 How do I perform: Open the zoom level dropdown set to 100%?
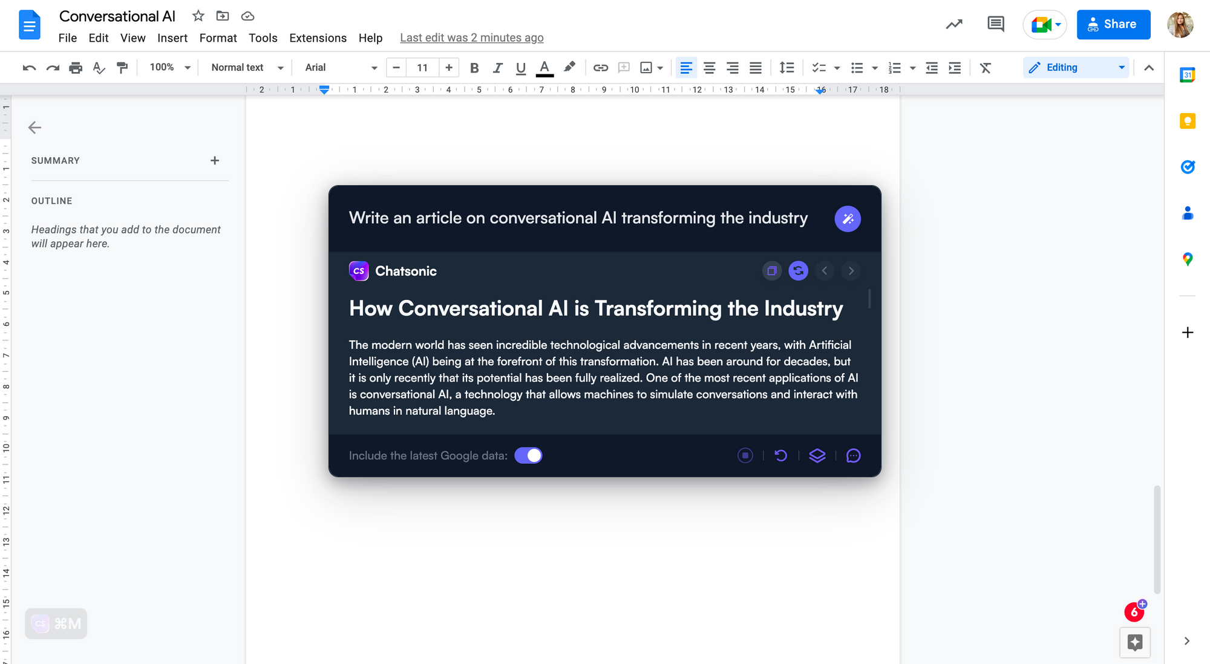pos(168,67)
